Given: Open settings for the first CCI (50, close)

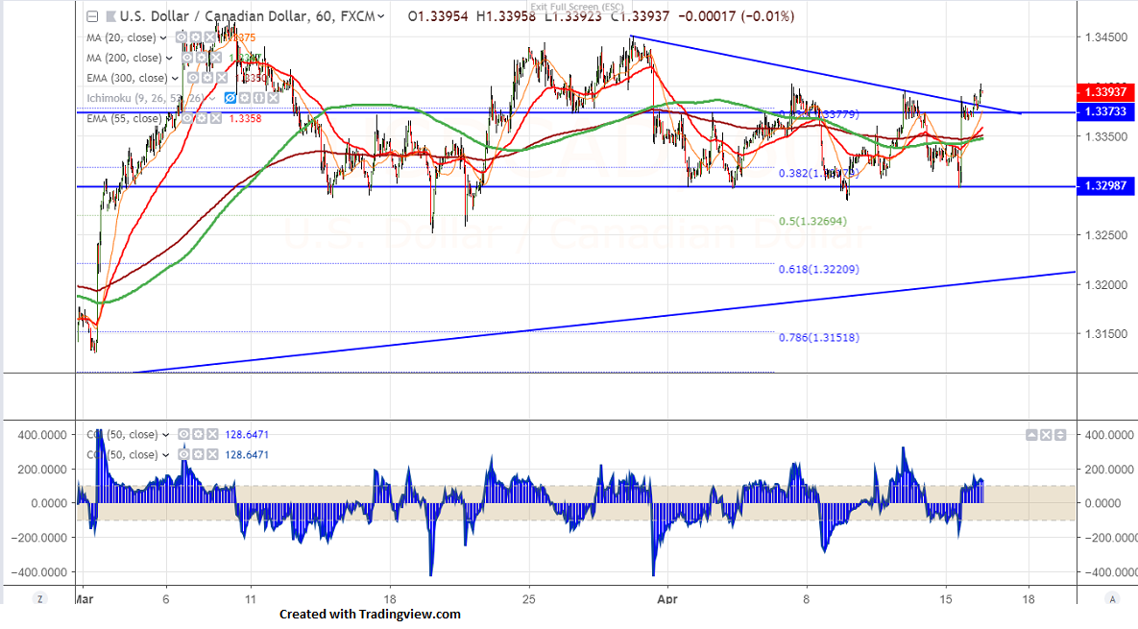Looking at the screenshot, I should tap(198, 435).
